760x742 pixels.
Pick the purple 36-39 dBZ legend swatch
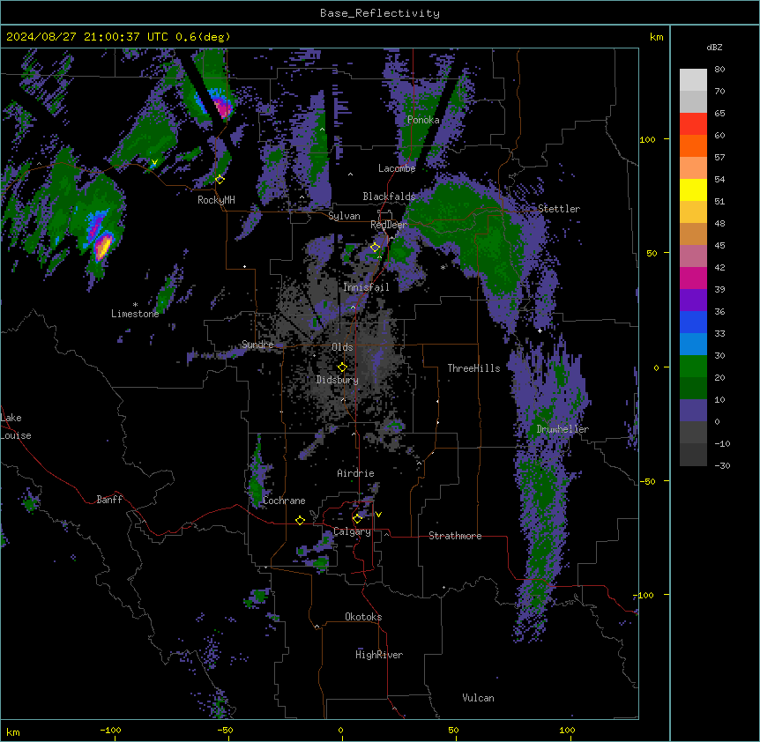tap(693, 301)
